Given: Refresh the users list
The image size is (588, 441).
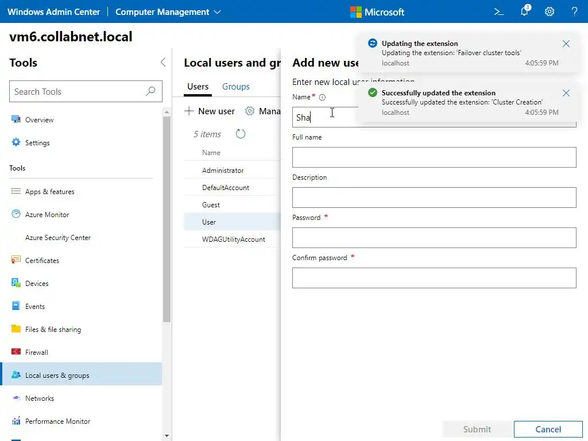Looking at the screenshot, I should (241, 134).
